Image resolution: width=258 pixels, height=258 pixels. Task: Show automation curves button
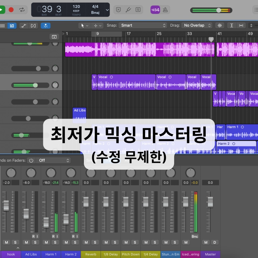pyautogui.click(x=24, y=25)
